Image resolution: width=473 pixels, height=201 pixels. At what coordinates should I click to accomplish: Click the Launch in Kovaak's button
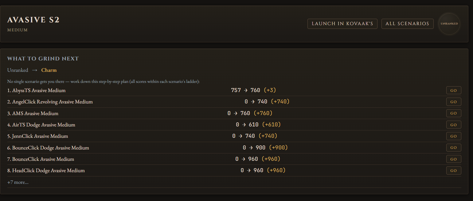coord(342,24)
